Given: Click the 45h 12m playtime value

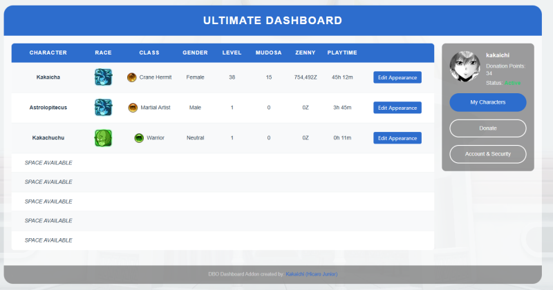Looking at the screenshot, I should 342,77.
